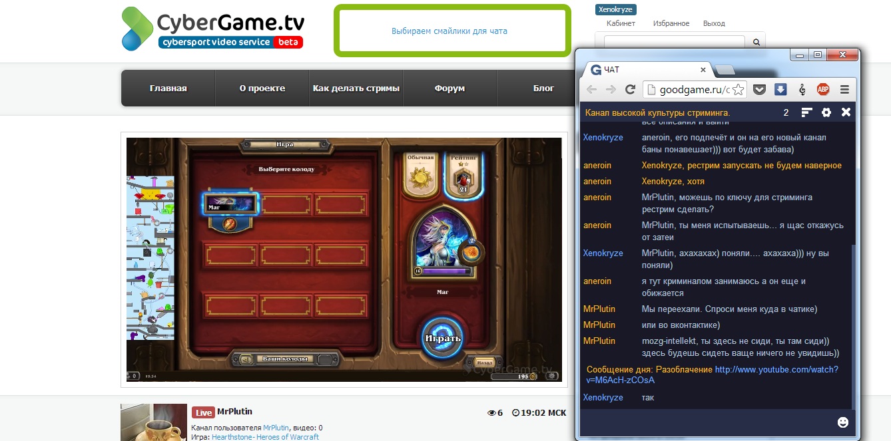
Task: Click the chat window scrollbar
Action: [x=854, y=326]
